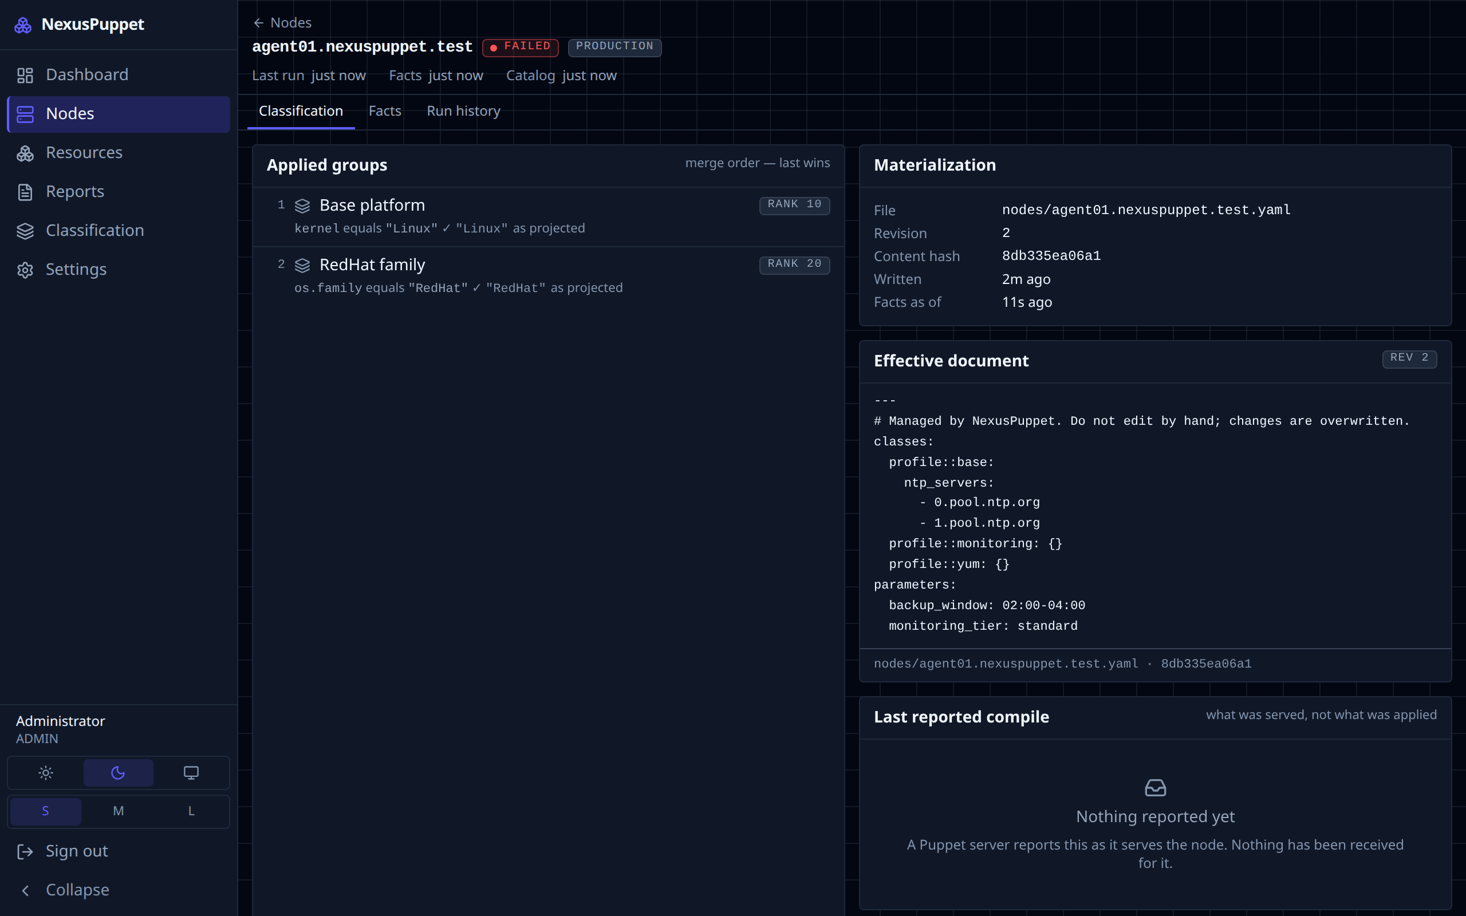Click layers icon next to RedHat family

pos(302,265)
